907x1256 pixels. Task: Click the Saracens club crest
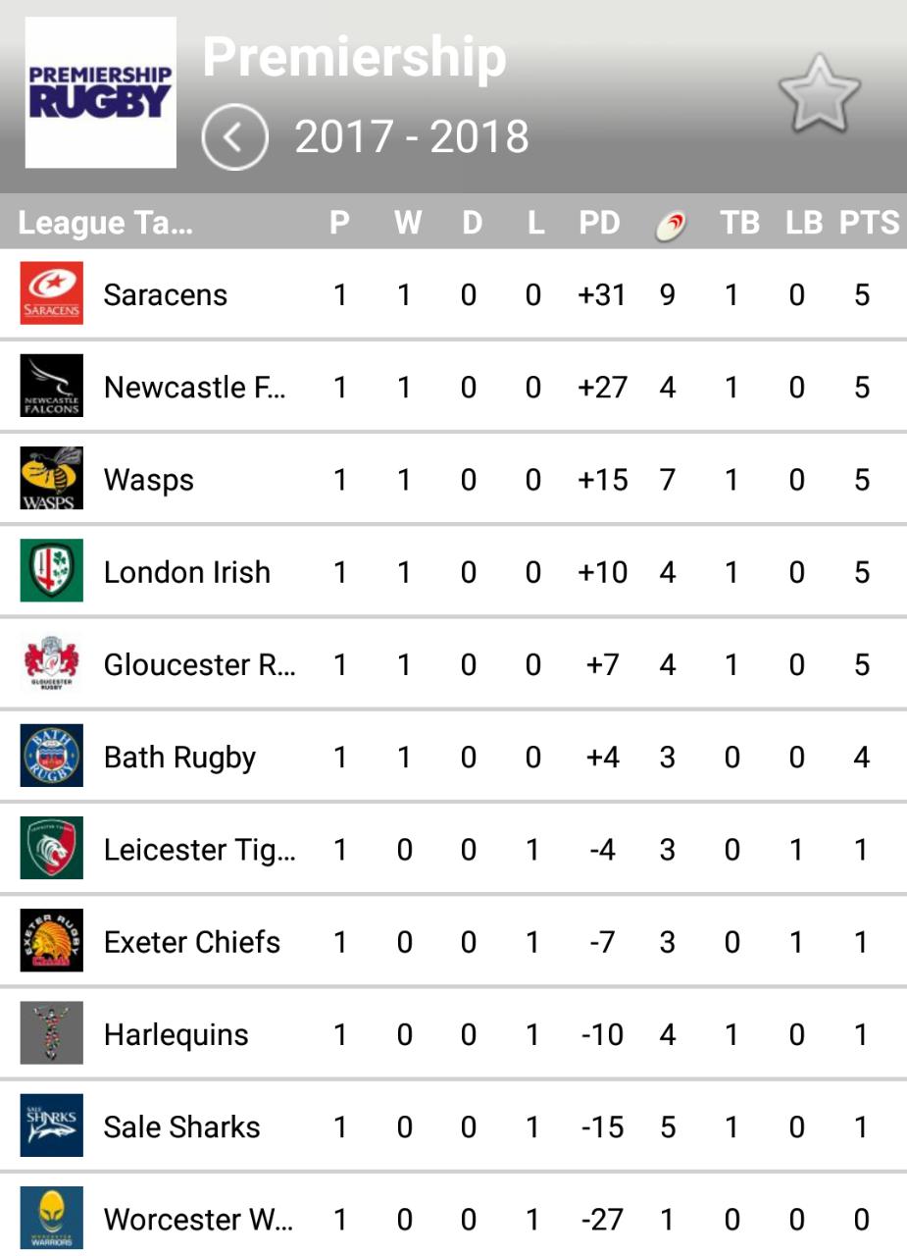click(x=52, y=293)
